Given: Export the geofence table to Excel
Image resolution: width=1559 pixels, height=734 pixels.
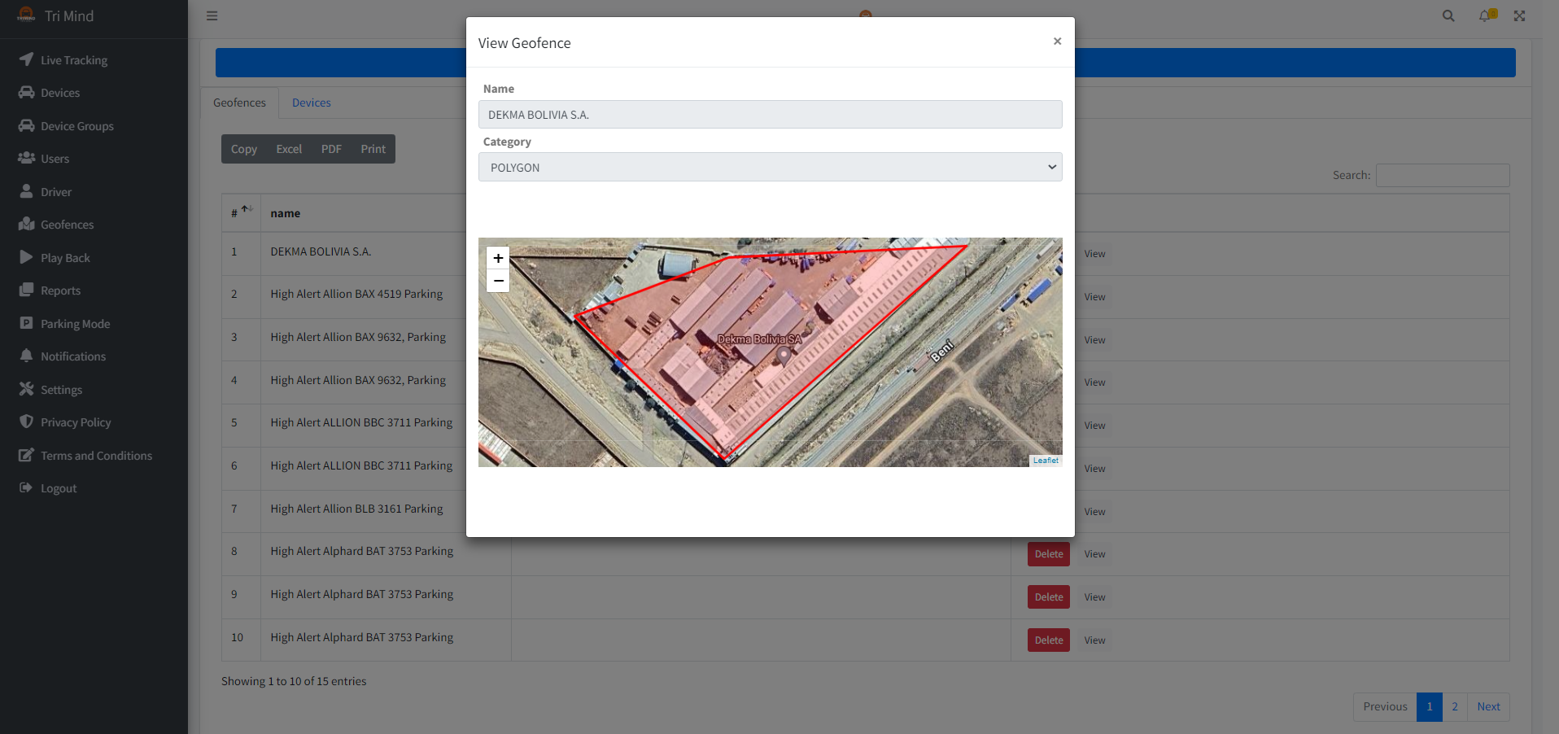Looking at the screenshot, I should point(288,148).
